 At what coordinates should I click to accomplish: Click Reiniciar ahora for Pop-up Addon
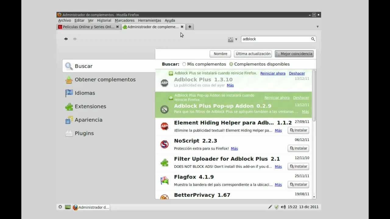[277, 98]
